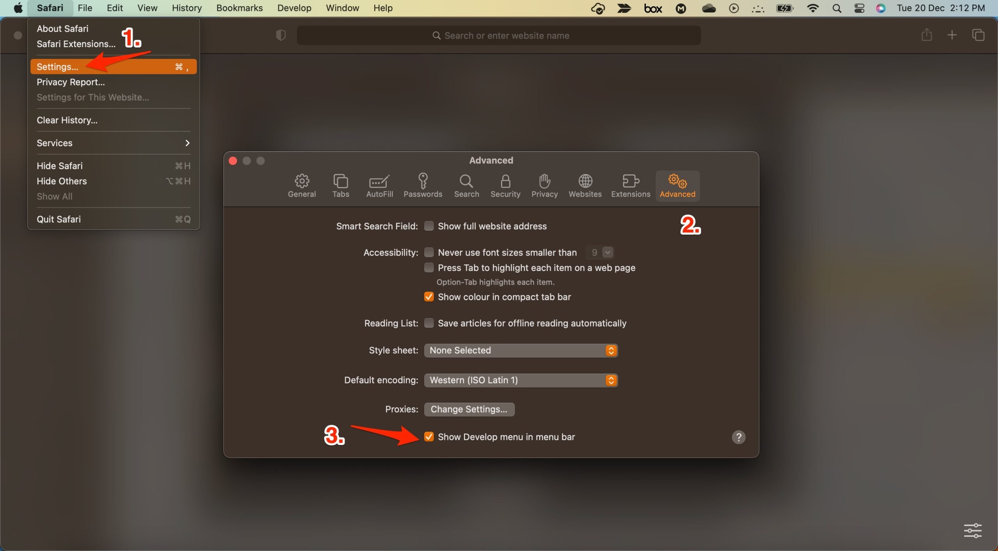Viewport: 998px width, 551px height.
Task: Toggle Show Develop menu in menu bar
Action: [428, 437]
